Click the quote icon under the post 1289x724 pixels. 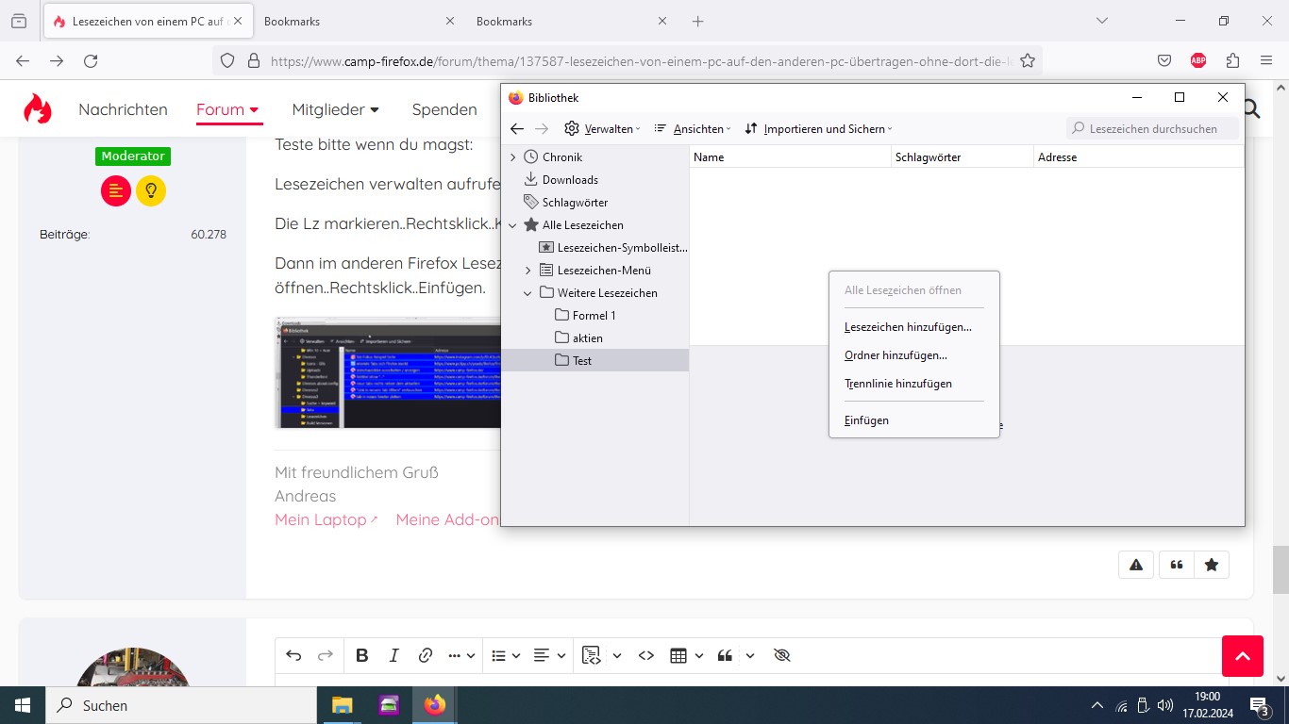[1176, 565]
